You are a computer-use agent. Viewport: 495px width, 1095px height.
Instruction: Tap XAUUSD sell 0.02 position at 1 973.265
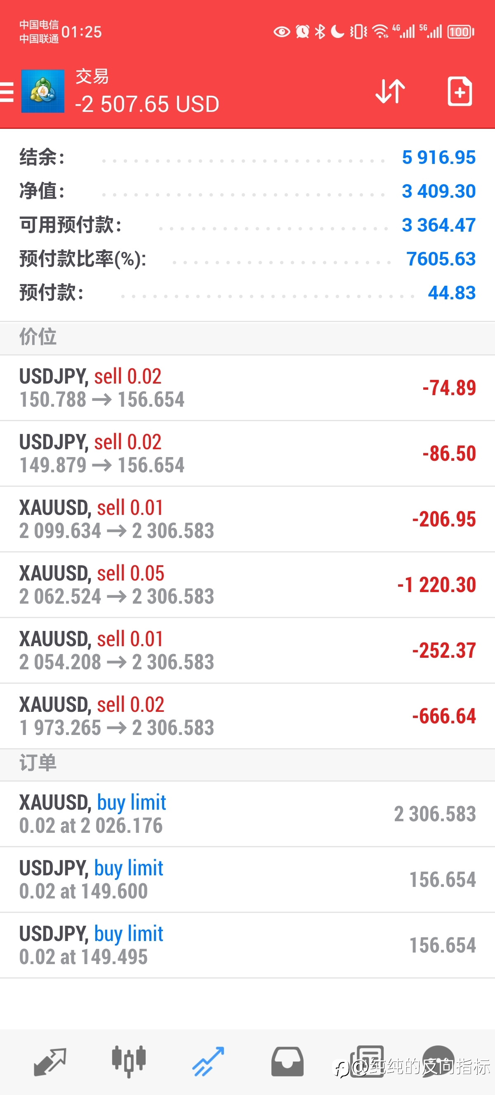coord(247,716)
